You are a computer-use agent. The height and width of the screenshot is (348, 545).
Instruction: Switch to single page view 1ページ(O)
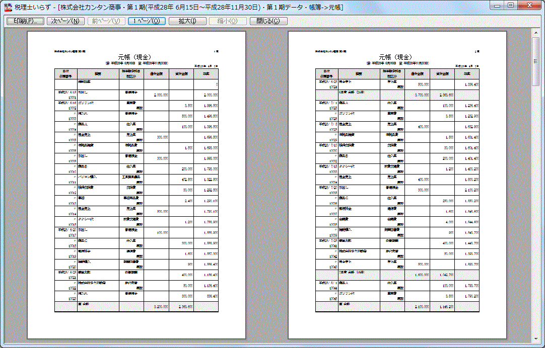[x=147, y=21]
